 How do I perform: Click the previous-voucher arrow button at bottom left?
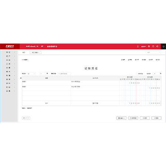point(24,118)
